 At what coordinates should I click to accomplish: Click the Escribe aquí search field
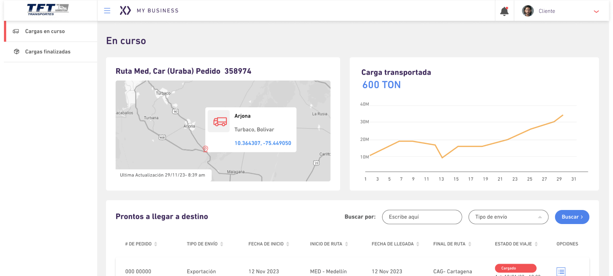pyautogui.click(x=422, y=217)
